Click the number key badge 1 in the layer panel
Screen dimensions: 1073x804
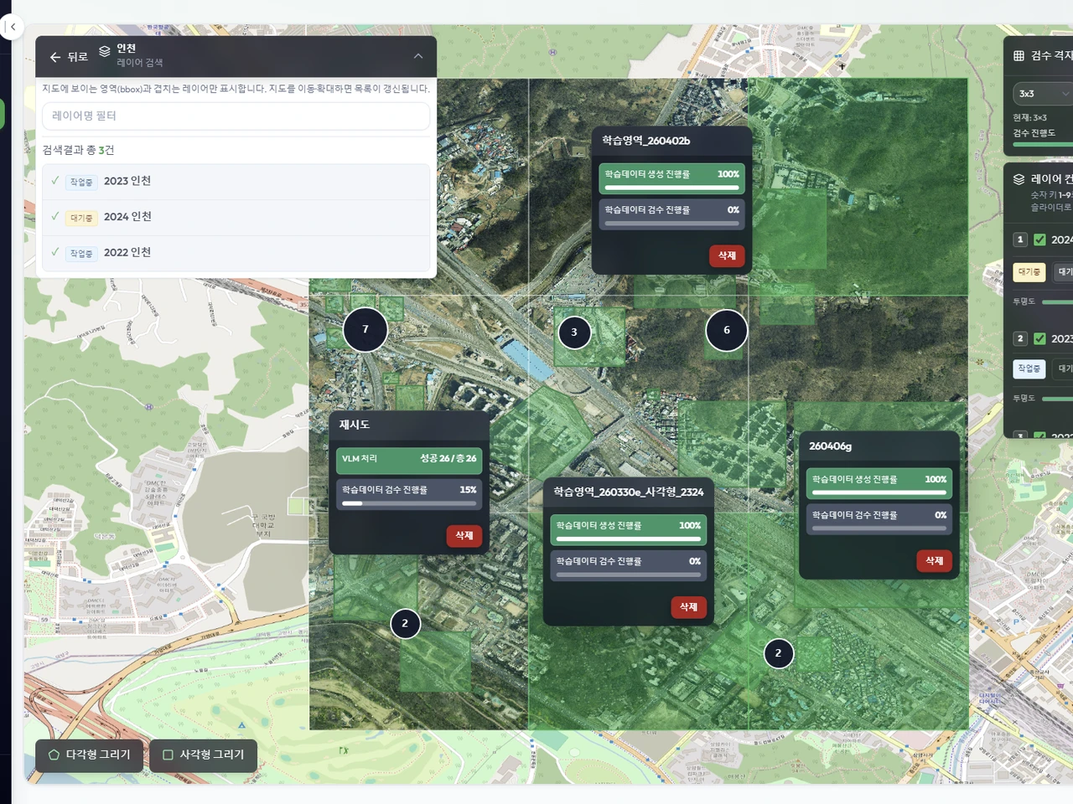(x=1020, y=240)
